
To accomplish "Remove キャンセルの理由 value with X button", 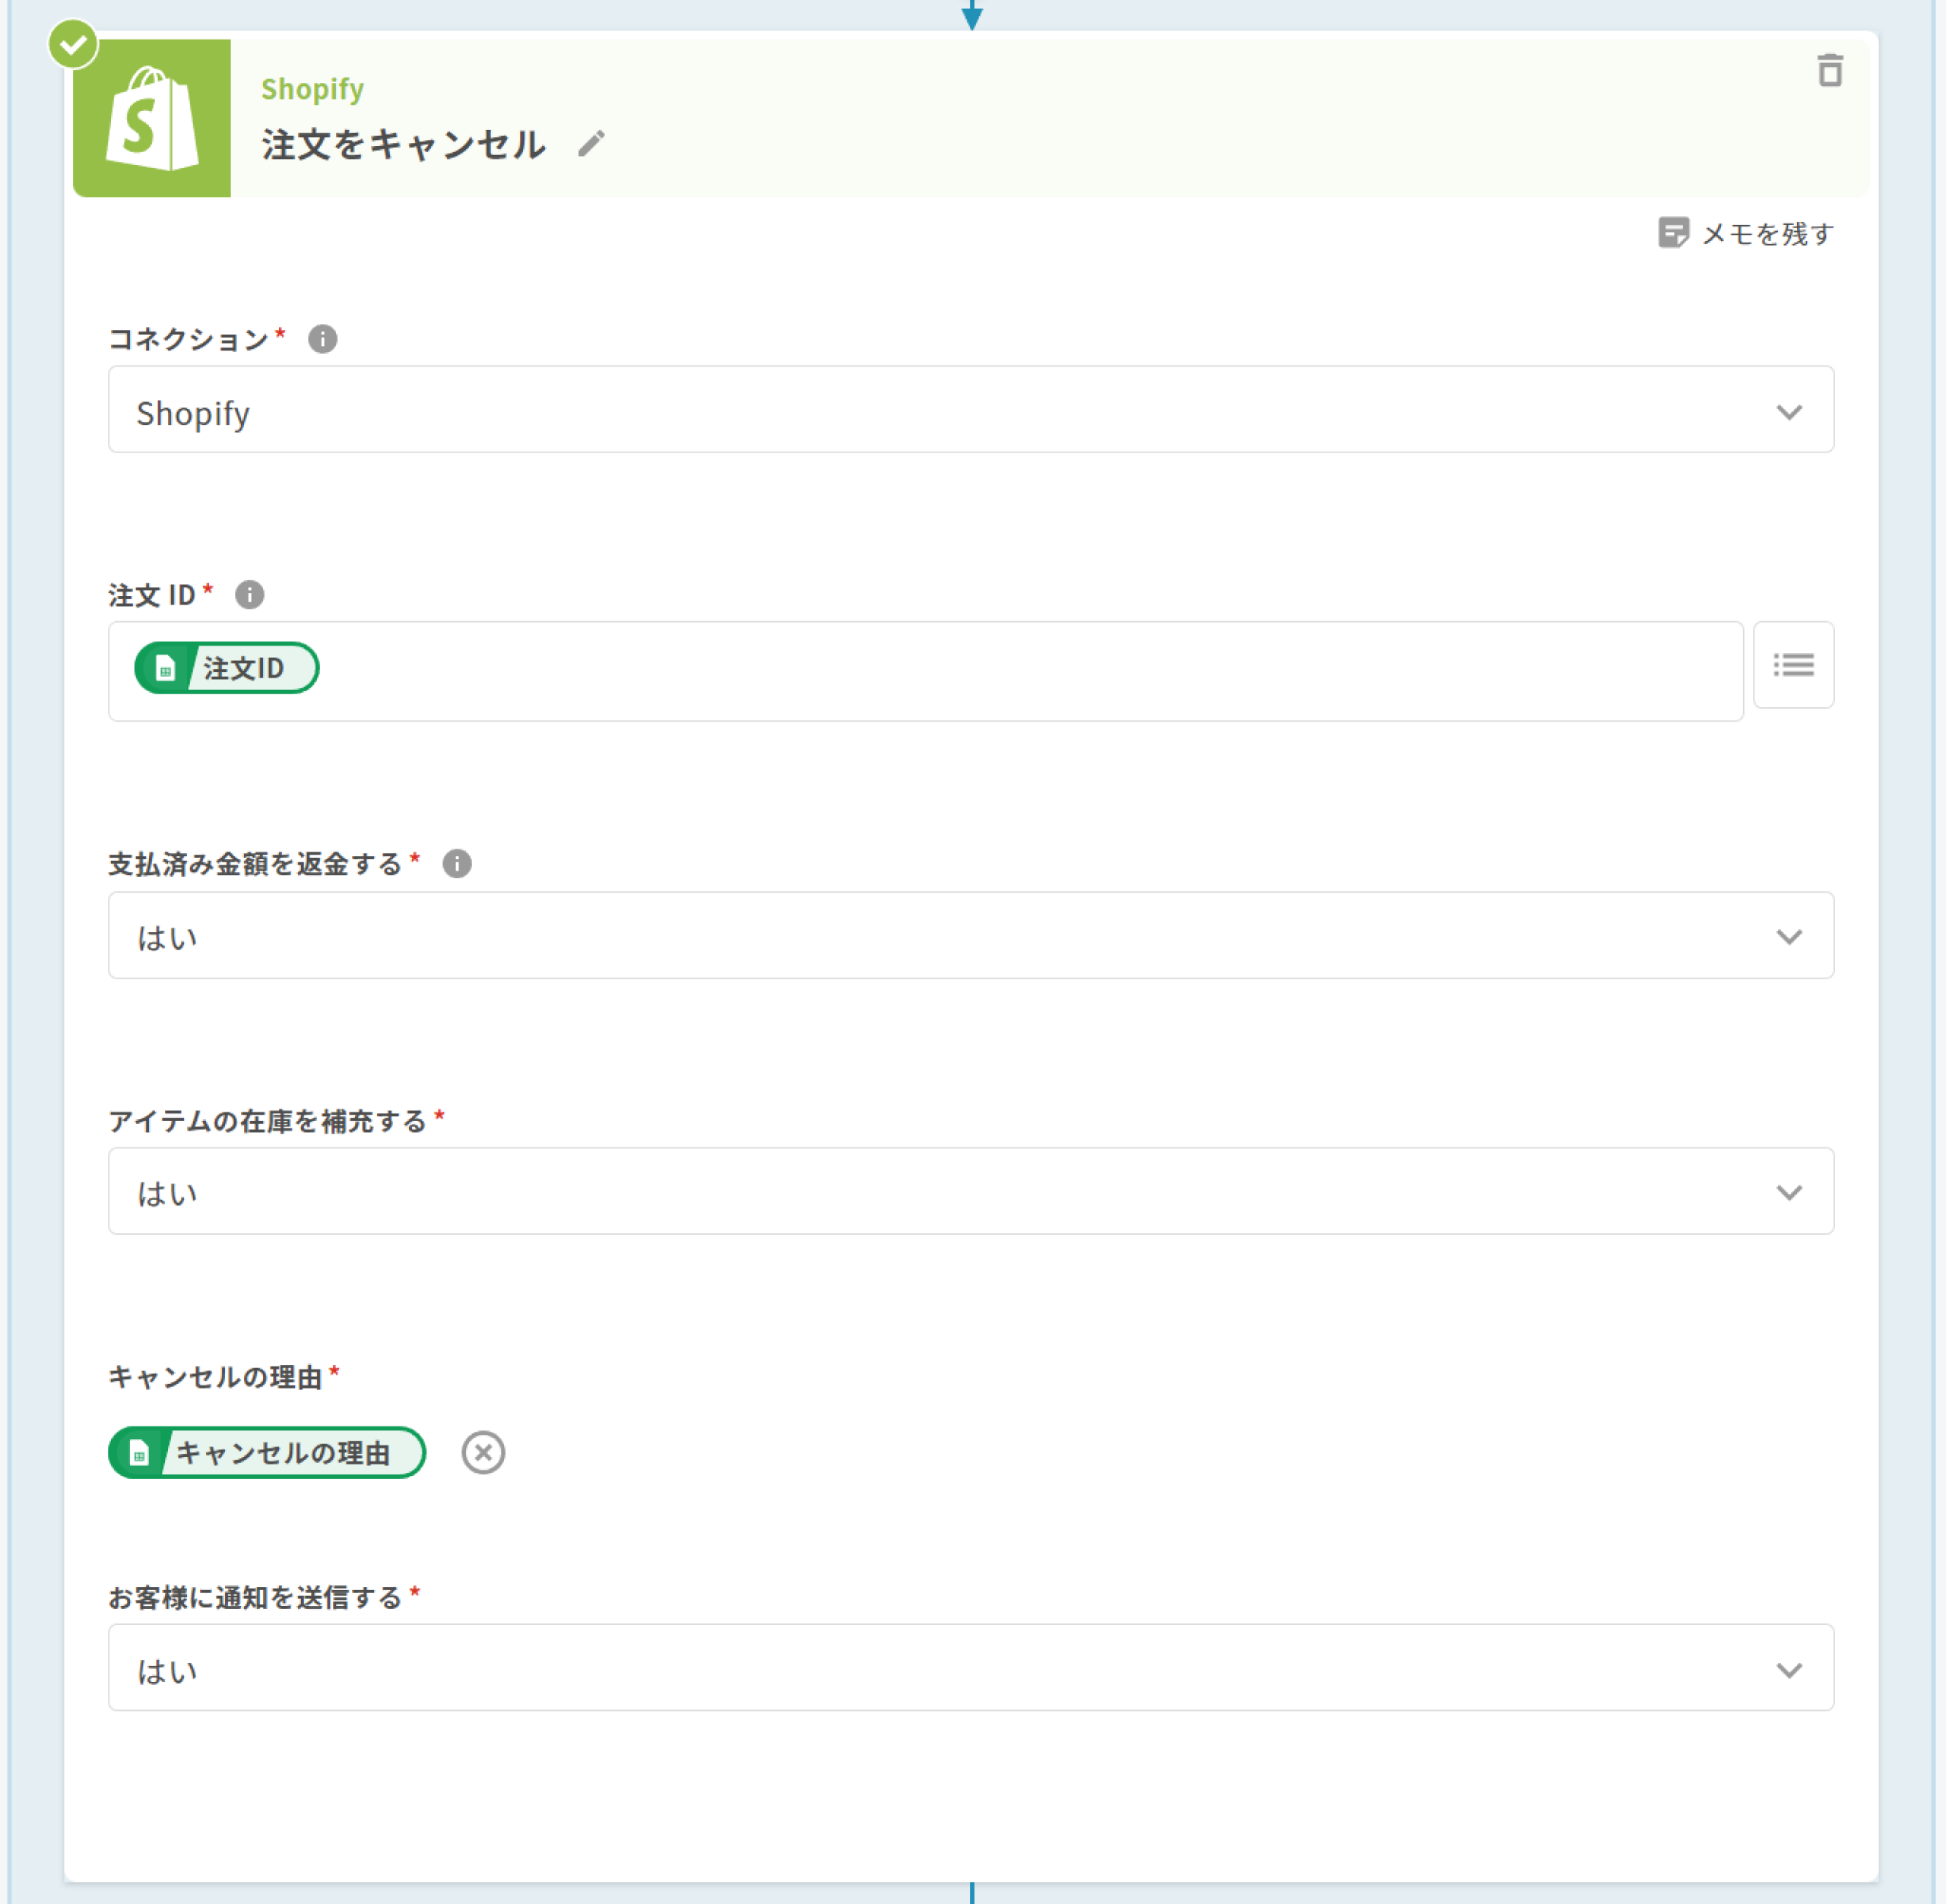I will tap(483, 1452).
